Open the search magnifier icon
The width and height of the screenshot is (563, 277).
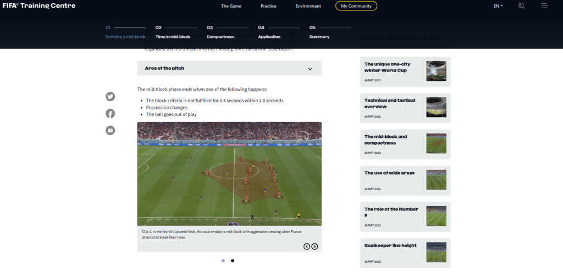click(521, 5)
